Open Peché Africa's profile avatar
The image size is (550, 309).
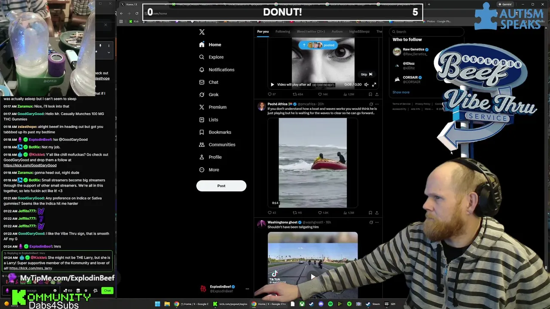pos(261,106)
